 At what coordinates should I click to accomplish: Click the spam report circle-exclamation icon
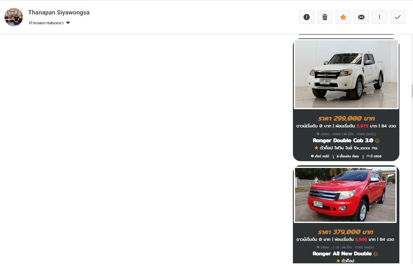tap(307, 17)
